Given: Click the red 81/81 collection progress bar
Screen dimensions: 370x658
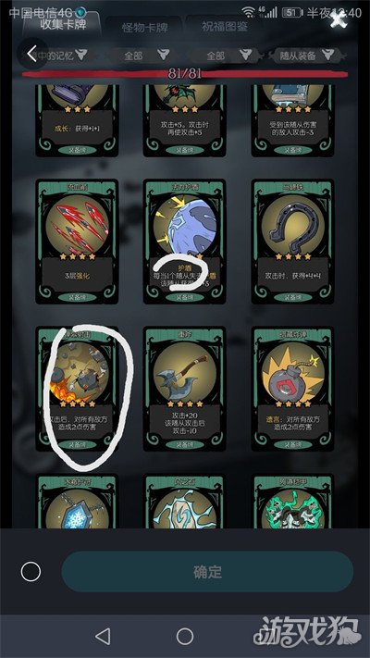Looking at the screenshot, I should (x=185, y=74).
